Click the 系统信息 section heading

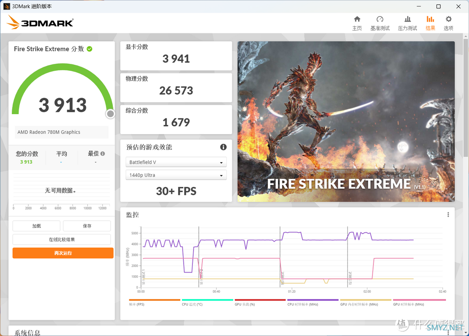tap(27, 333)
